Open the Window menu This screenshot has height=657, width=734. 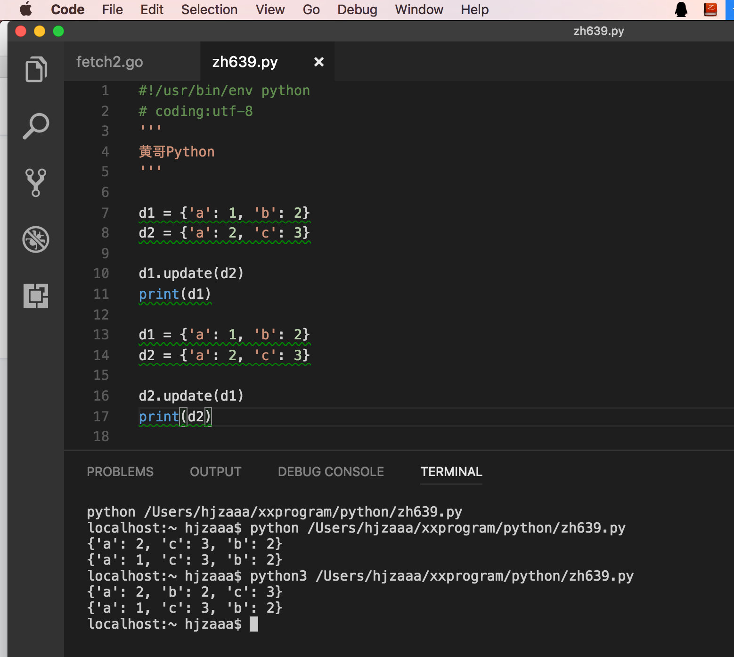(x=418, y=9)
